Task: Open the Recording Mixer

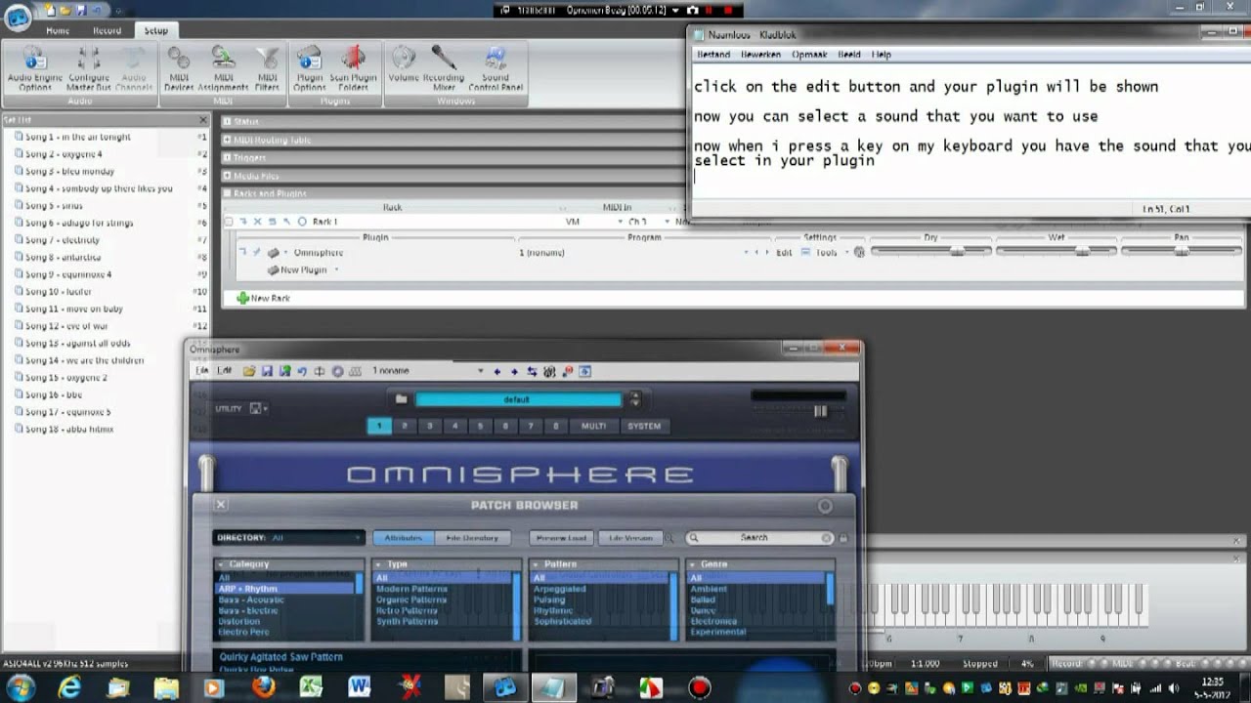Action: coord(444,68)
